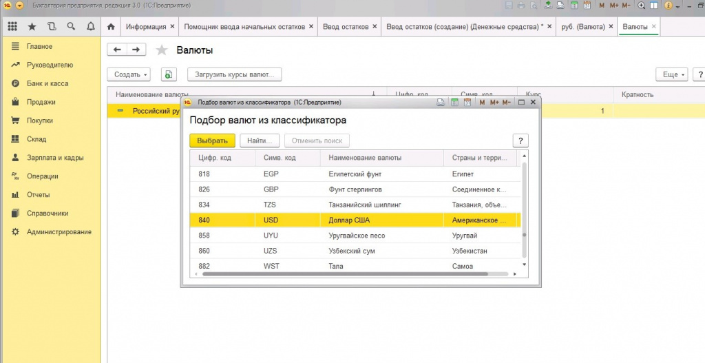
Task: Click M+ button in main title bar
Action: pos(614,6)
